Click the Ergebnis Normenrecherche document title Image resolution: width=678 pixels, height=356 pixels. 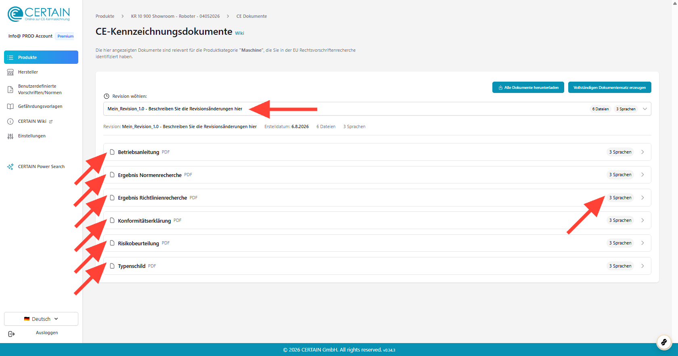coord(150,175)
